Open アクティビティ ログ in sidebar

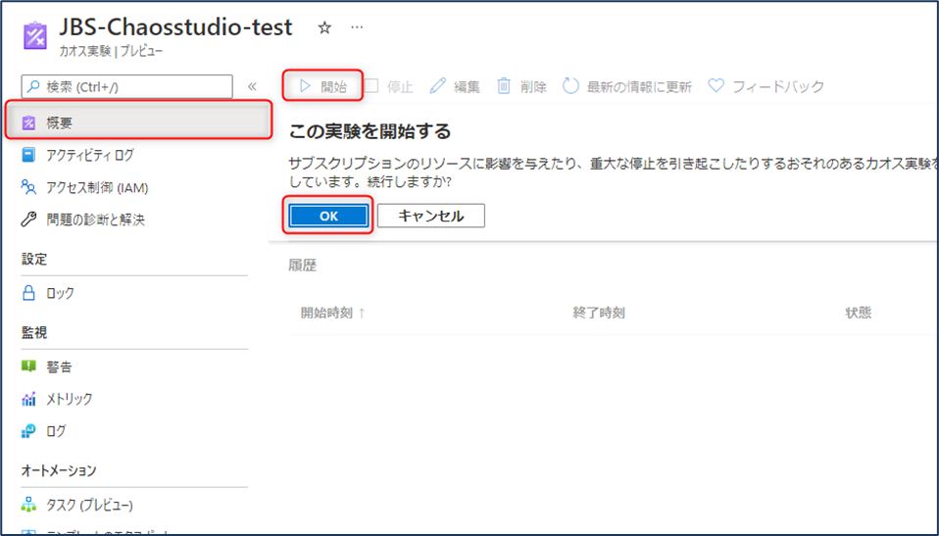pos(90,155)
